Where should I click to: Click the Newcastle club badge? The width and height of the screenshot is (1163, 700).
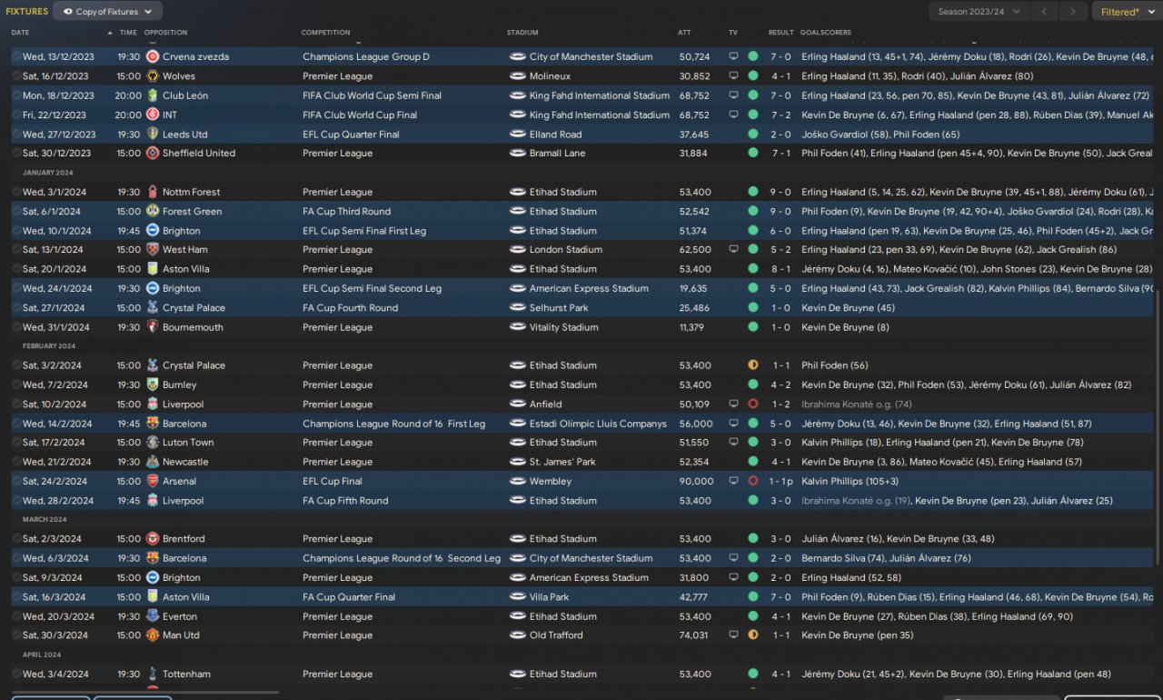153,462
